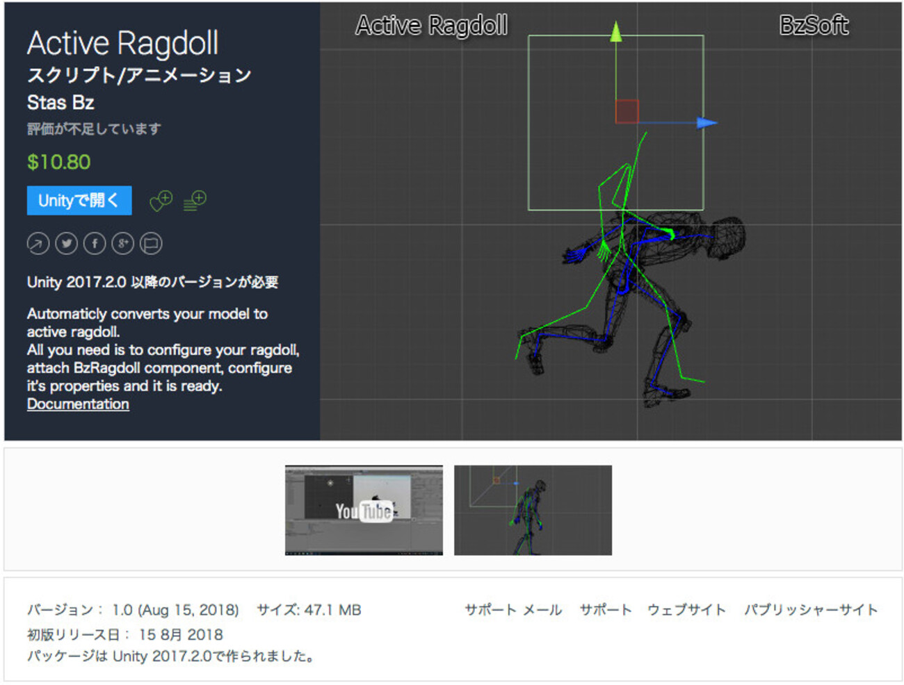Click the パッケージは Unity 2017.2.0 text

pos(171,656)
